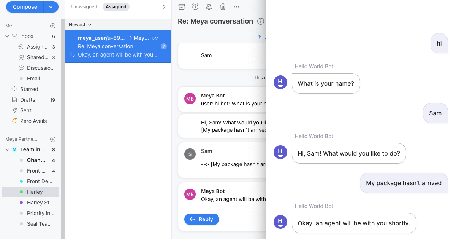Toggle conversation details with the info icon
Viewport: 456px width, 239px height.
[260, 21]
